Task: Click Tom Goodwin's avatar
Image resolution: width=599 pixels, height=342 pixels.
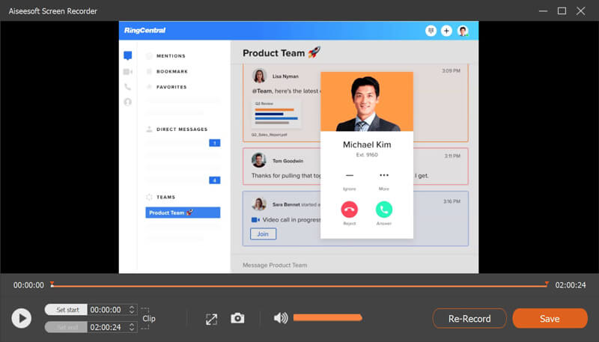Action: coord(258,160)
